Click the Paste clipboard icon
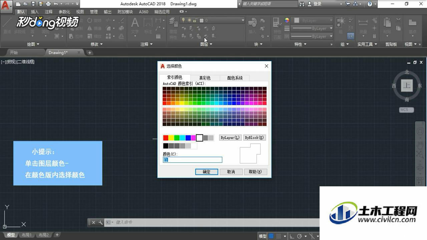 pos(387,23)
